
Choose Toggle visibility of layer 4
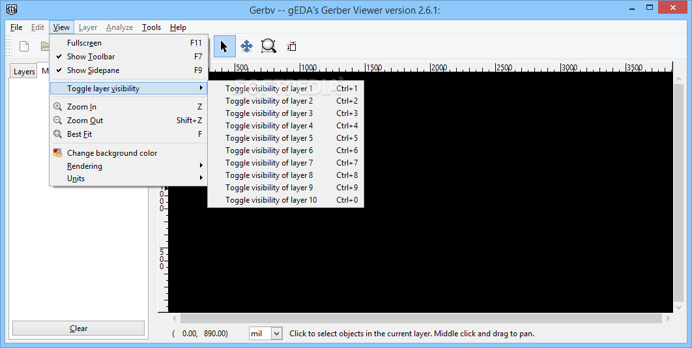(x=286, y=125)
